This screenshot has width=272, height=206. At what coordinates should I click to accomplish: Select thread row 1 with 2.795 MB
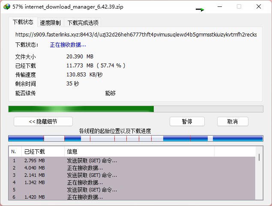pyautogui.click(x=132, y=161)
